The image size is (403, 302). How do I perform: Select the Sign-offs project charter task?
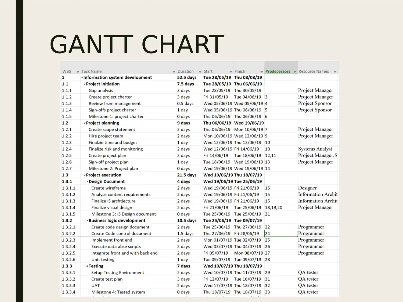[112, 110]
